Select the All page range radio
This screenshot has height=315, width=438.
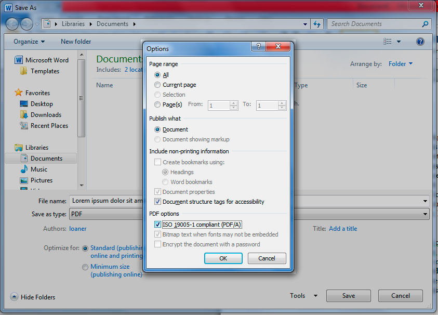tap(157, 75)
